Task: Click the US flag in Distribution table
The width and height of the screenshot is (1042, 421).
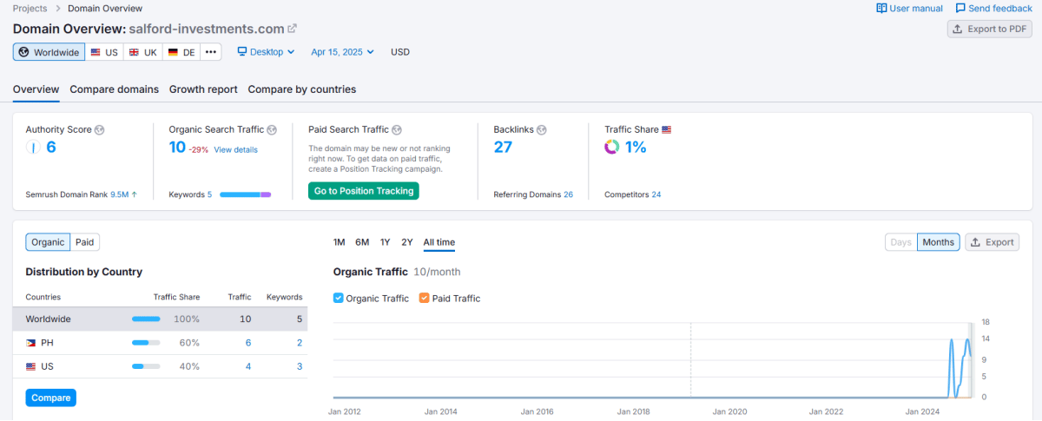Action: (x=31, y=366)
